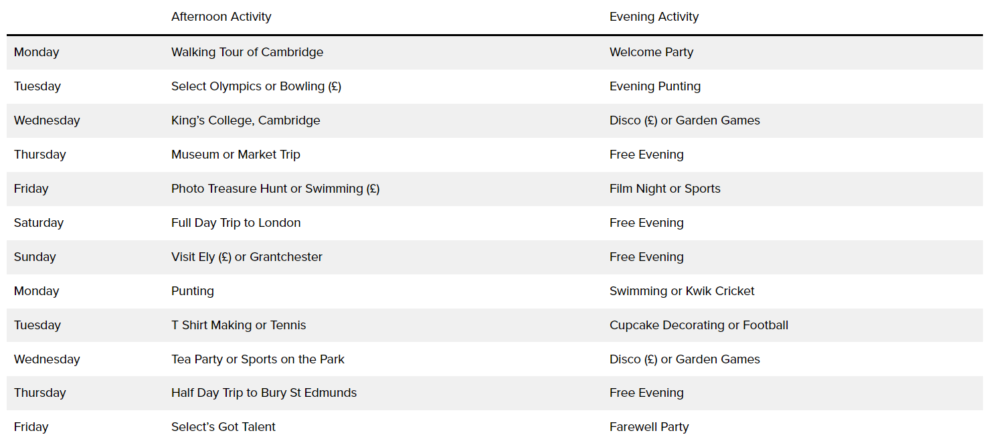The image size is (987, 437).
Task: Select Half Day Trip to Bury St Edmunds
Action: (264, 393)
